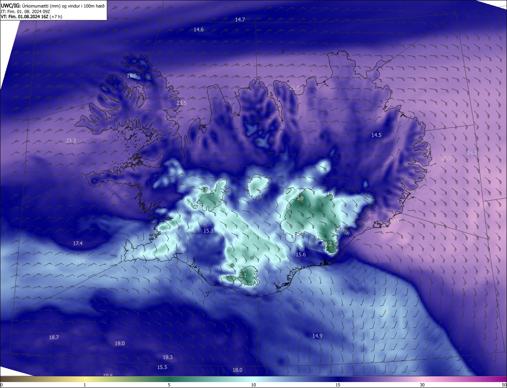Click the 23.5 value label
The image size is (507, 388).
point(181,103)
